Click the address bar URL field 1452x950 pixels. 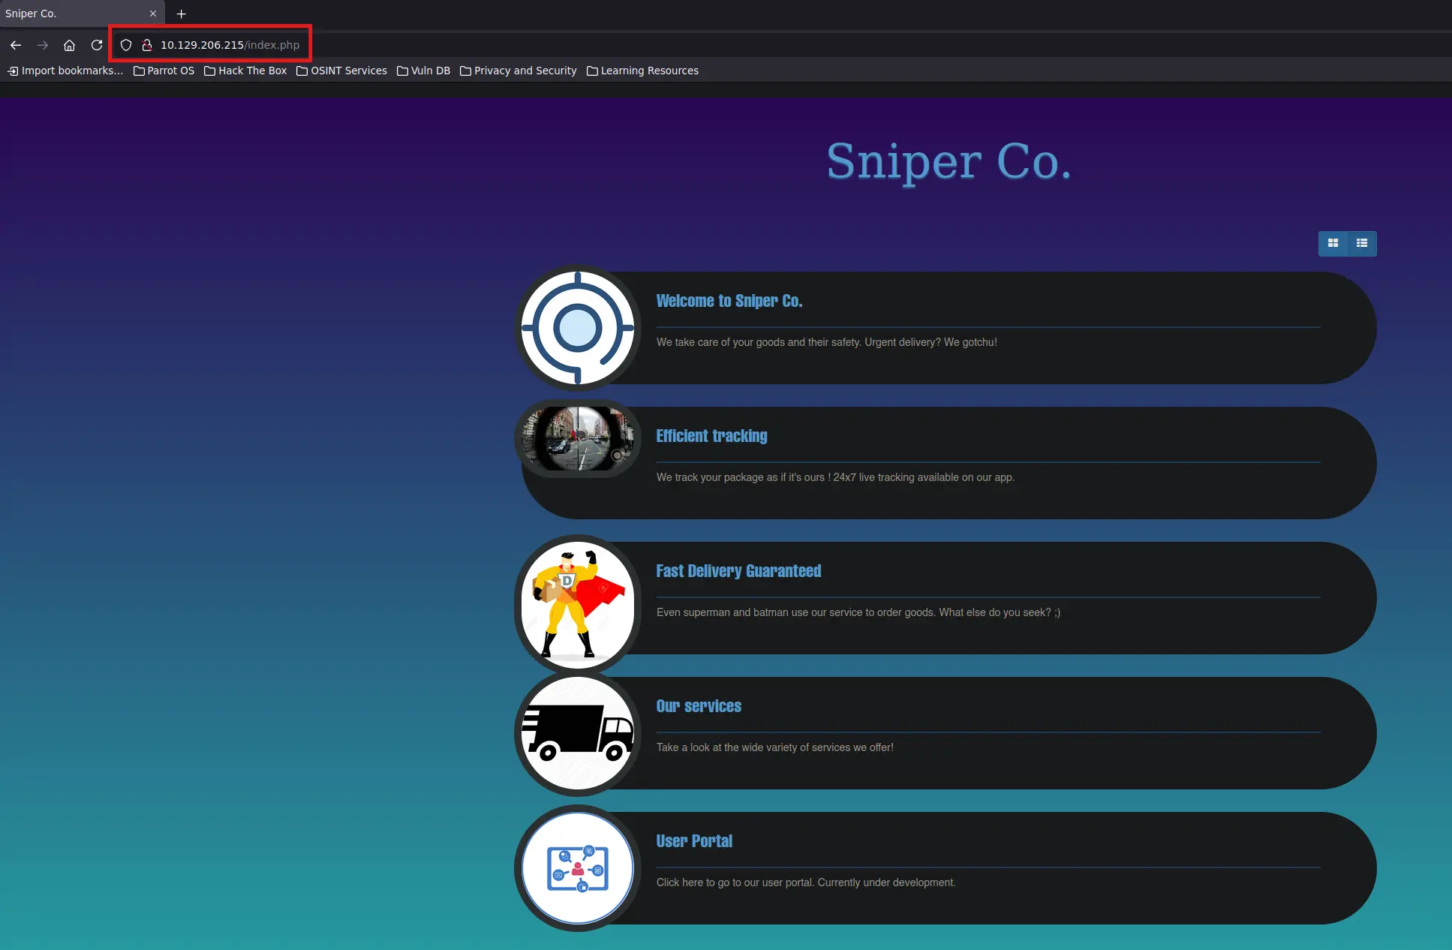(x=230, y=45)
